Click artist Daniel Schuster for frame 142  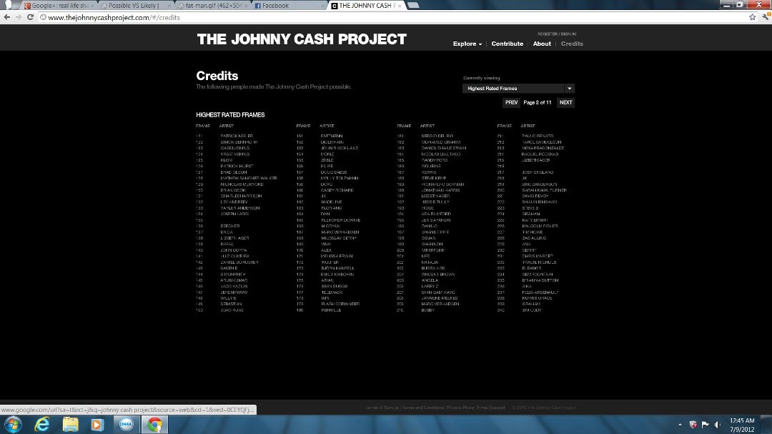pos(239,262)
